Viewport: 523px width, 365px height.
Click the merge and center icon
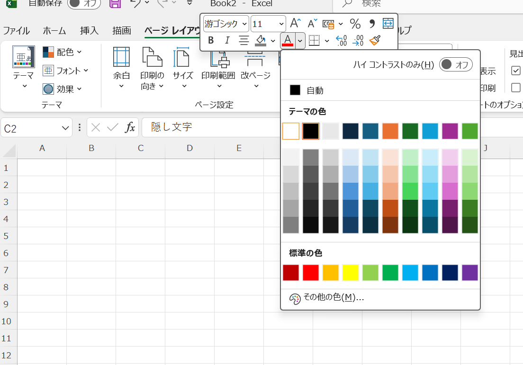(x=388, y=23)
